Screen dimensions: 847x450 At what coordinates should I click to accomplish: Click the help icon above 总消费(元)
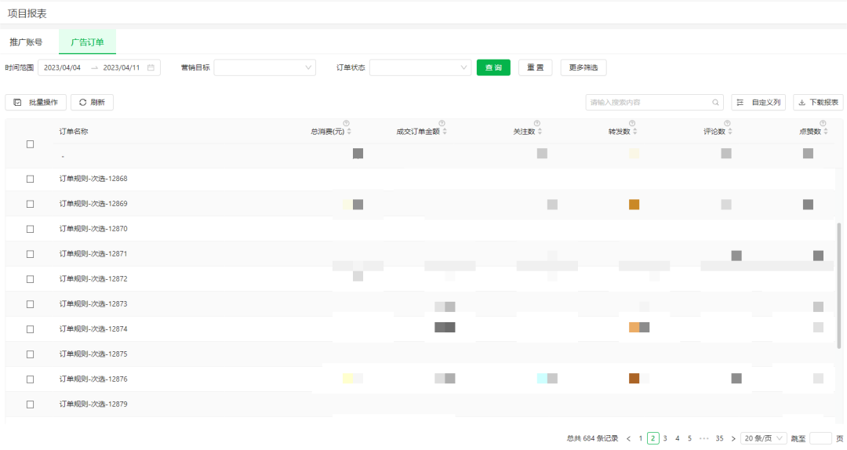pos(347,123)
